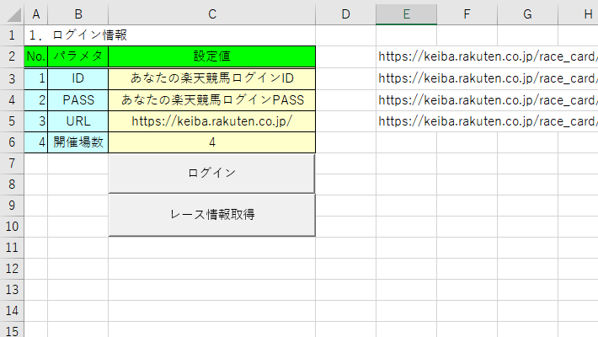Screen dimensions: 598x337
Task: Select the green 設定値 header cell
Action: [x=212, y=56]
